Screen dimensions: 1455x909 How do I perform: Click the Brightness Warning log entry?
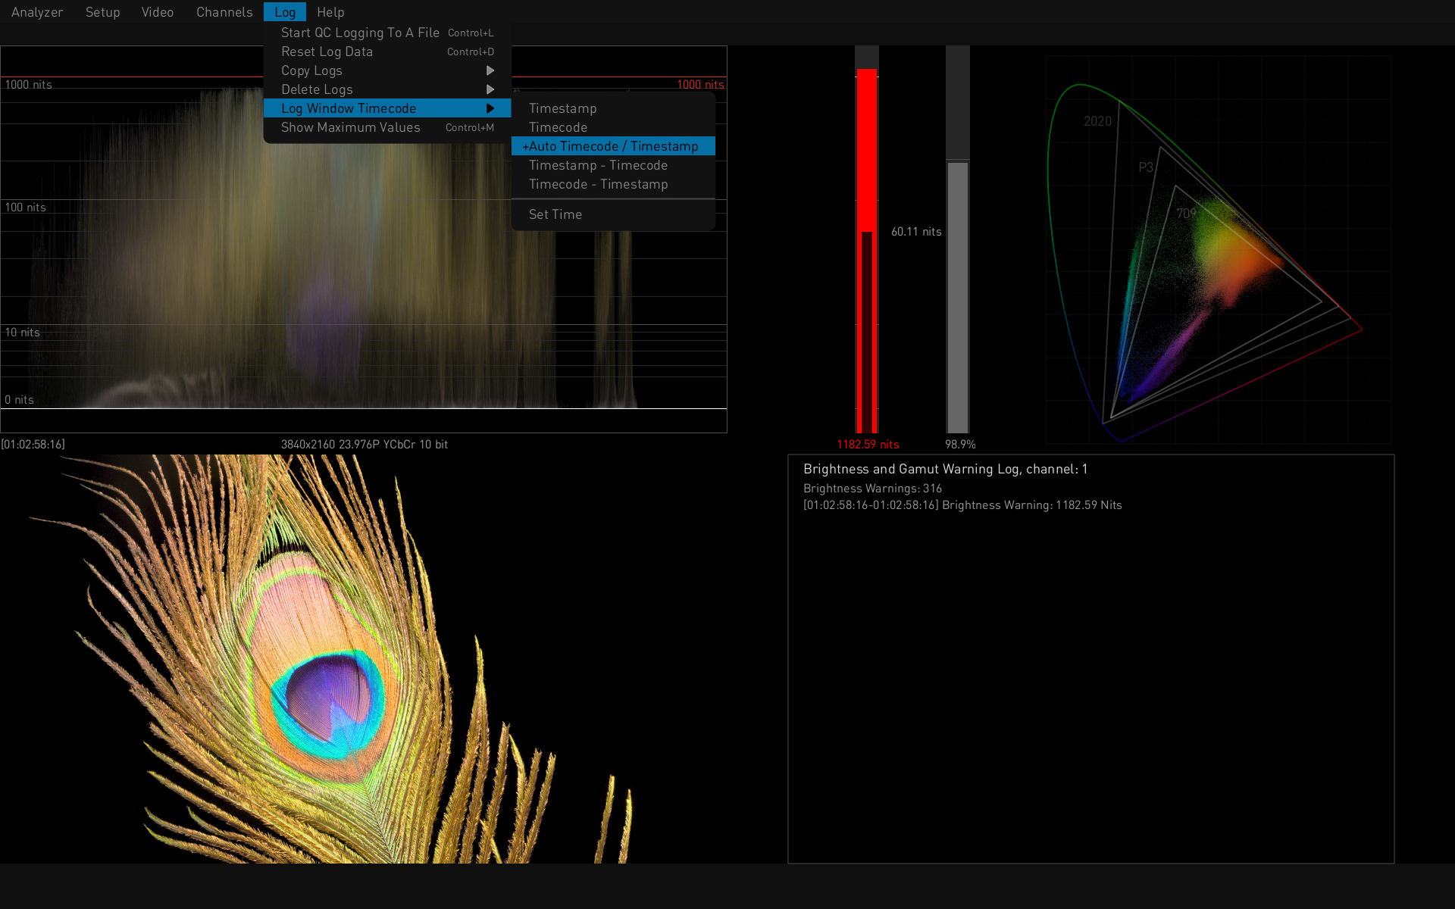(962, 505)
